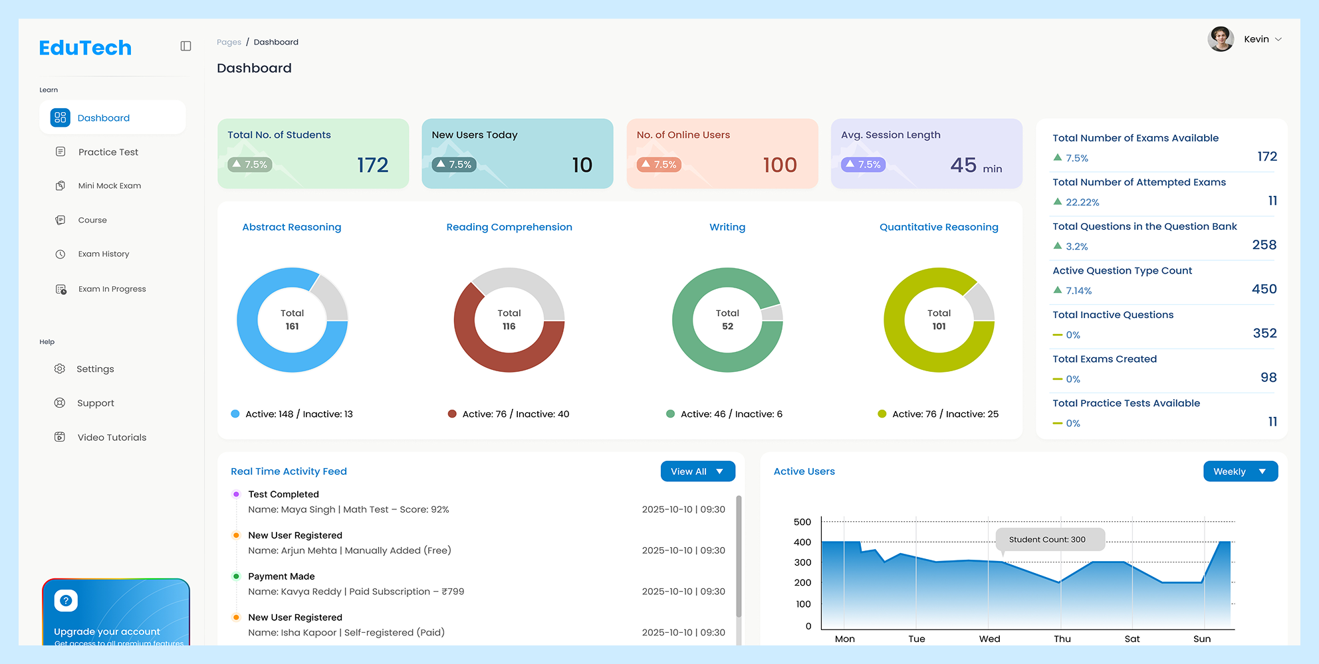Open Settings using the gear icon
Viewport: 1319px width, 664px height.
point(60,369)
